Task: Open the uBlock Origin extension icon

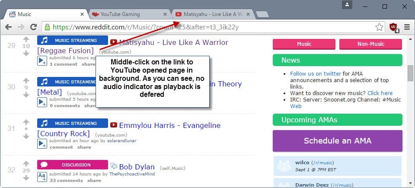Action: click(x=393, y=27)
